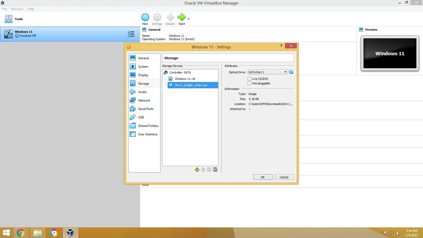
Task: Click the General section icon in details pane
Action: (144, 30)
